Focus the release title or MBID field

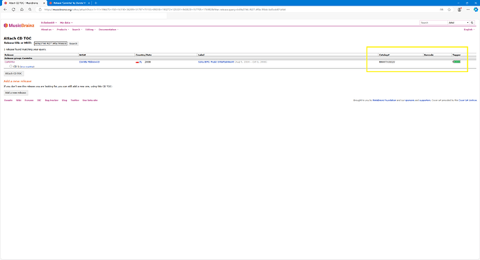click(x=51, y=44)
